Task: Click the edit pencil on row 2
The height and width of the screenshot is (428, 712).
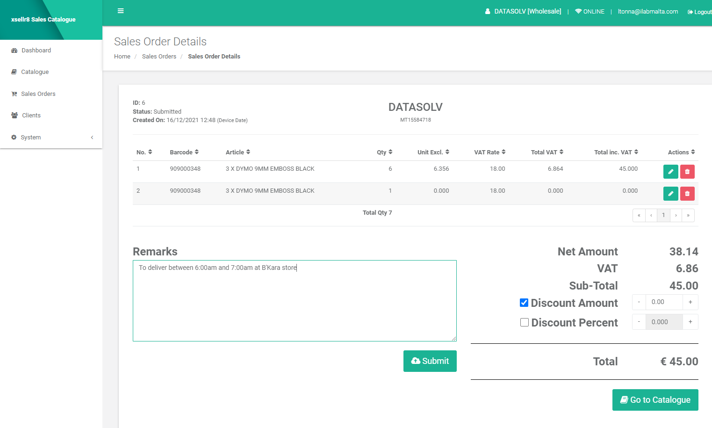Action: click(671, 193)
